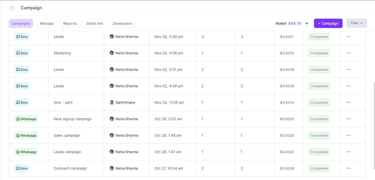This screenshot has height=180, width=375.
Task: Click the plus icon next to the Wallet balance
Action: click(307, 23)
